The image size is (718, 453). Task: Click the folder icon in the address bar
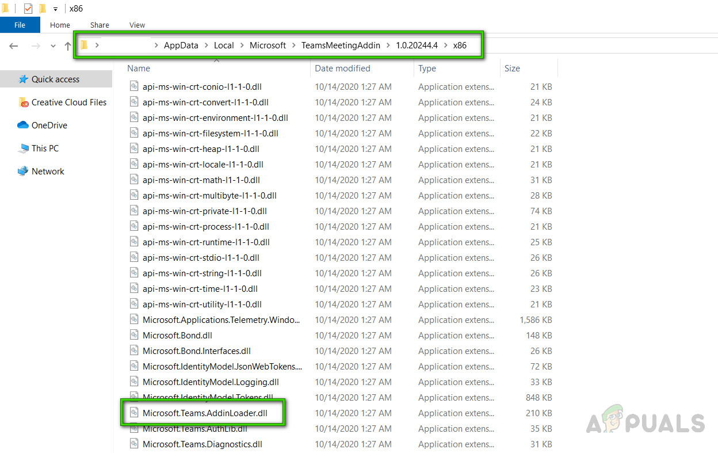[x=84, y=45]
